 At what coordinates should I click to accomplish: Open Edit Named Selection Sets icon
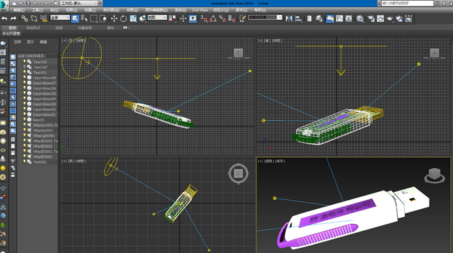(x=242, y=19)
